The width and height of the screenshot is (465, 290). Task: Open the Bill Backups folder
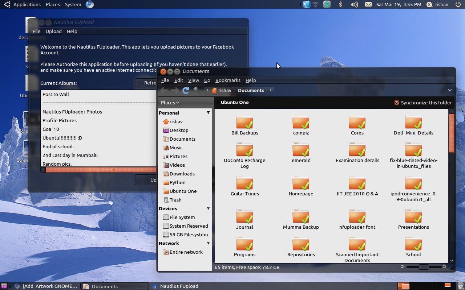[x=244, y=125]
